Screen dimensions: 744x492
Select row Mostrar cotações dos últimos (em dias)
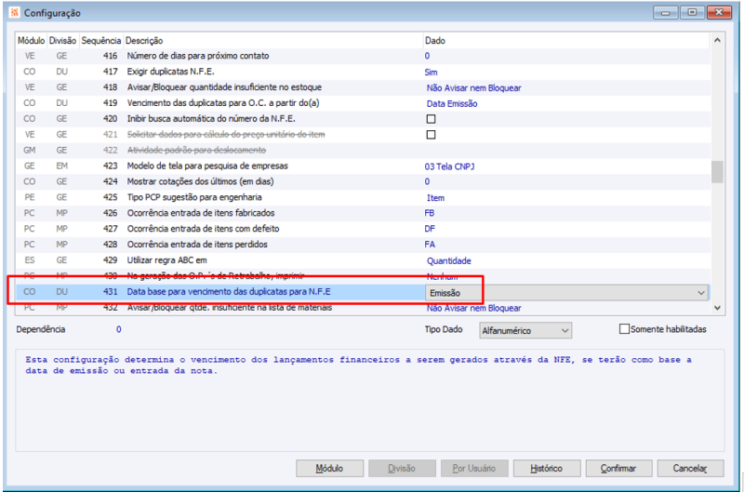point(363,181)
